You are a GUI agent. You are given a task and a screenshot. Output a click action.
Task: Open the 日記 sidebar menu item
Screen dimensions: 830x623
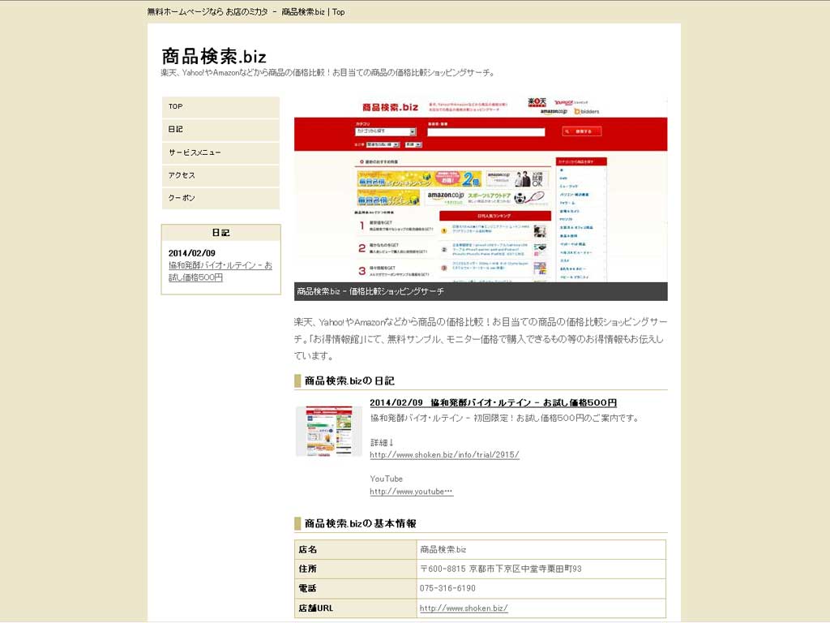[x=220, y=129]
